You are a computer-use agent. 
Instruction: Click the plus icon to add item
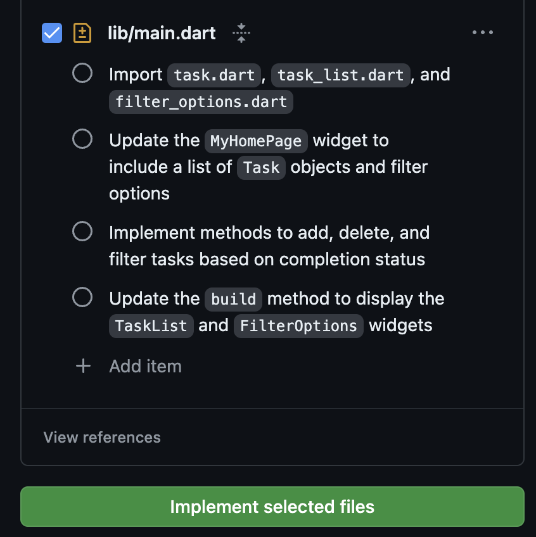83,366
